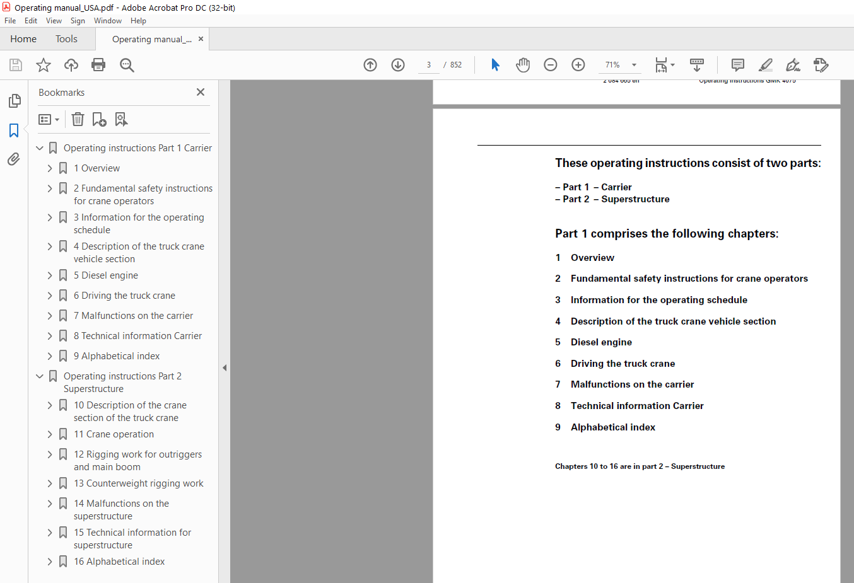The height and width of the screenshot is (583, 854).
Task: Toggle the Page Thumbnails pane button
Action: tap(14, 100)
